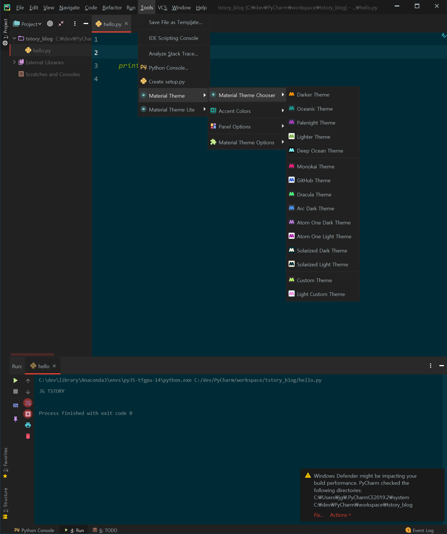The height and width of the screenshot is (534, 447).
Task: Print the Run console output
Action: (28, 425)
